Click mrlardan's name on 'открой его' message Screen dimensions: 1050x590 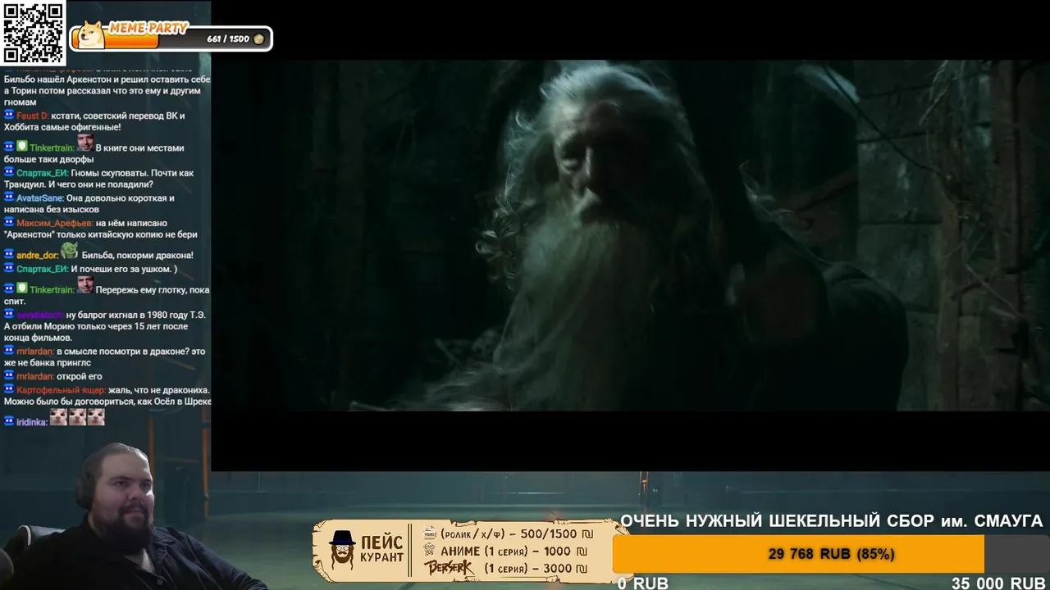tap(35, 376)
